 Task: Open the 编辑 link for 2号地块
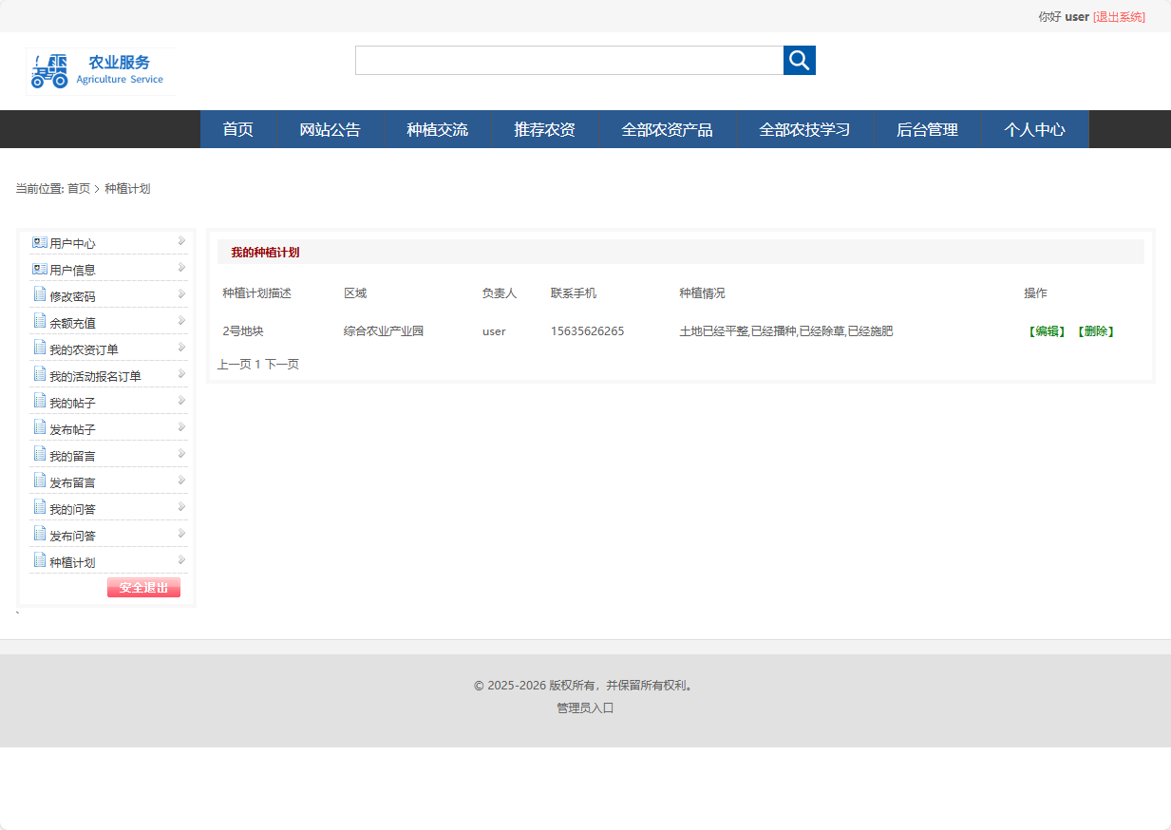(x=1045, y=331)
